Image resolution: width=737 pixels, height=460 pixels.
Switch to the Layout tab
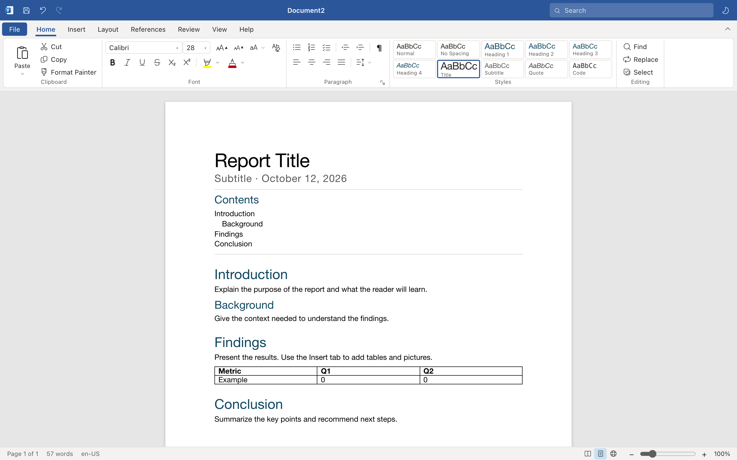108,29
